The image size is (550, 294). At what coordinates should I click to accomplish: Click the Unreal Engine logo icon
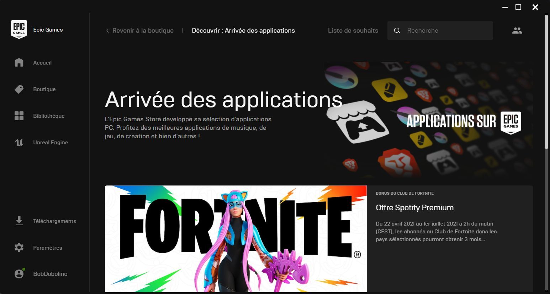point(19,142)
